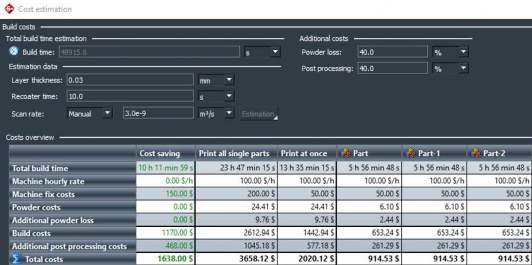Screen dimensions: 532x265
Task: Click the Part column header icon
Action: 345,153
